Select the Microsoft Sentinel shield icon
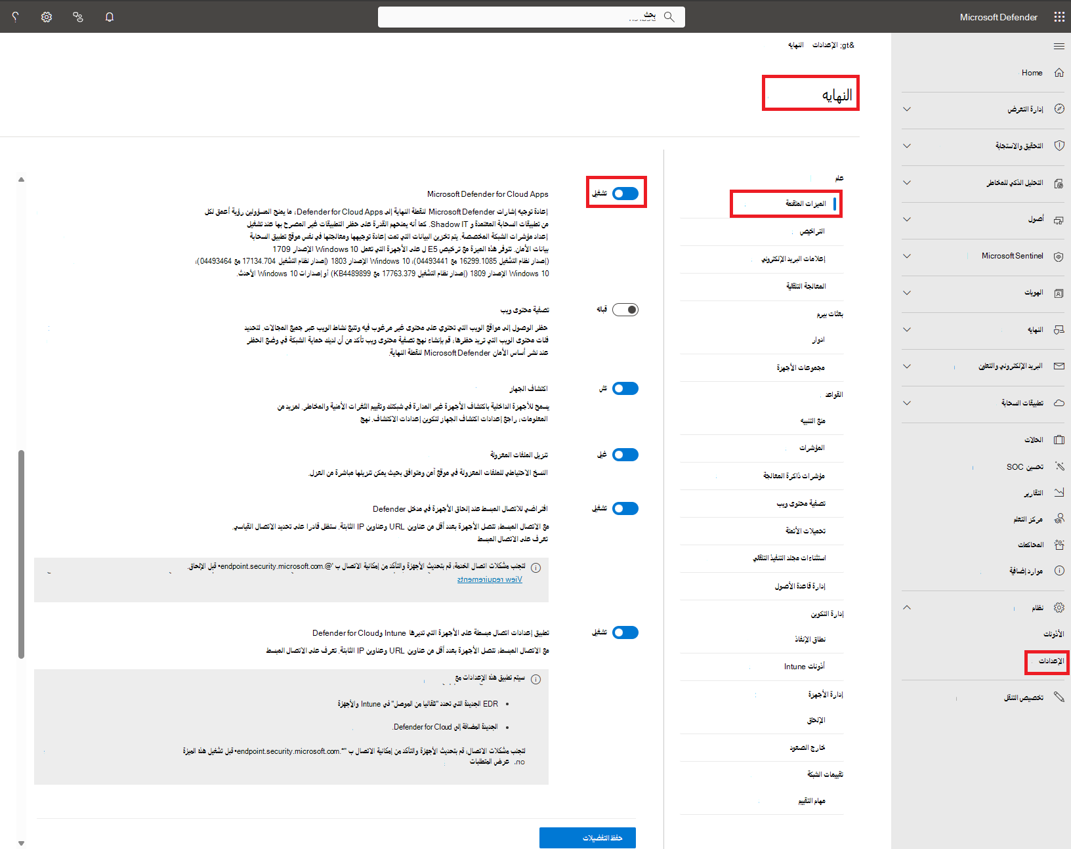1071x849 pixels. pyautogui.click(x=1059, y=257)
